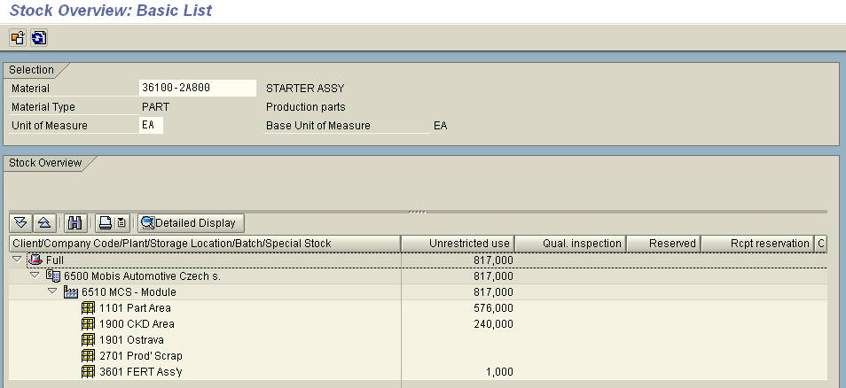Collapse the Full client node
The image size is (846, 388).
click(17, 260)
